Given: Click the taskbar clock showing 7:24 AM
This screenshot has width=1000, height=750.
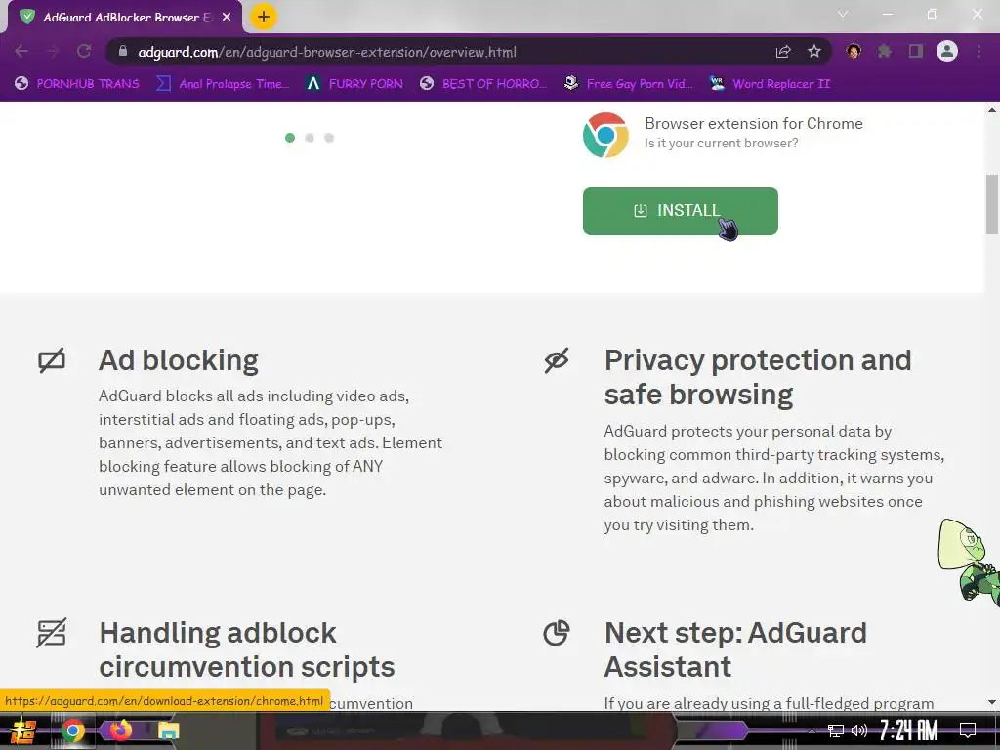Looking at the screenshot, I should point(909,729).
